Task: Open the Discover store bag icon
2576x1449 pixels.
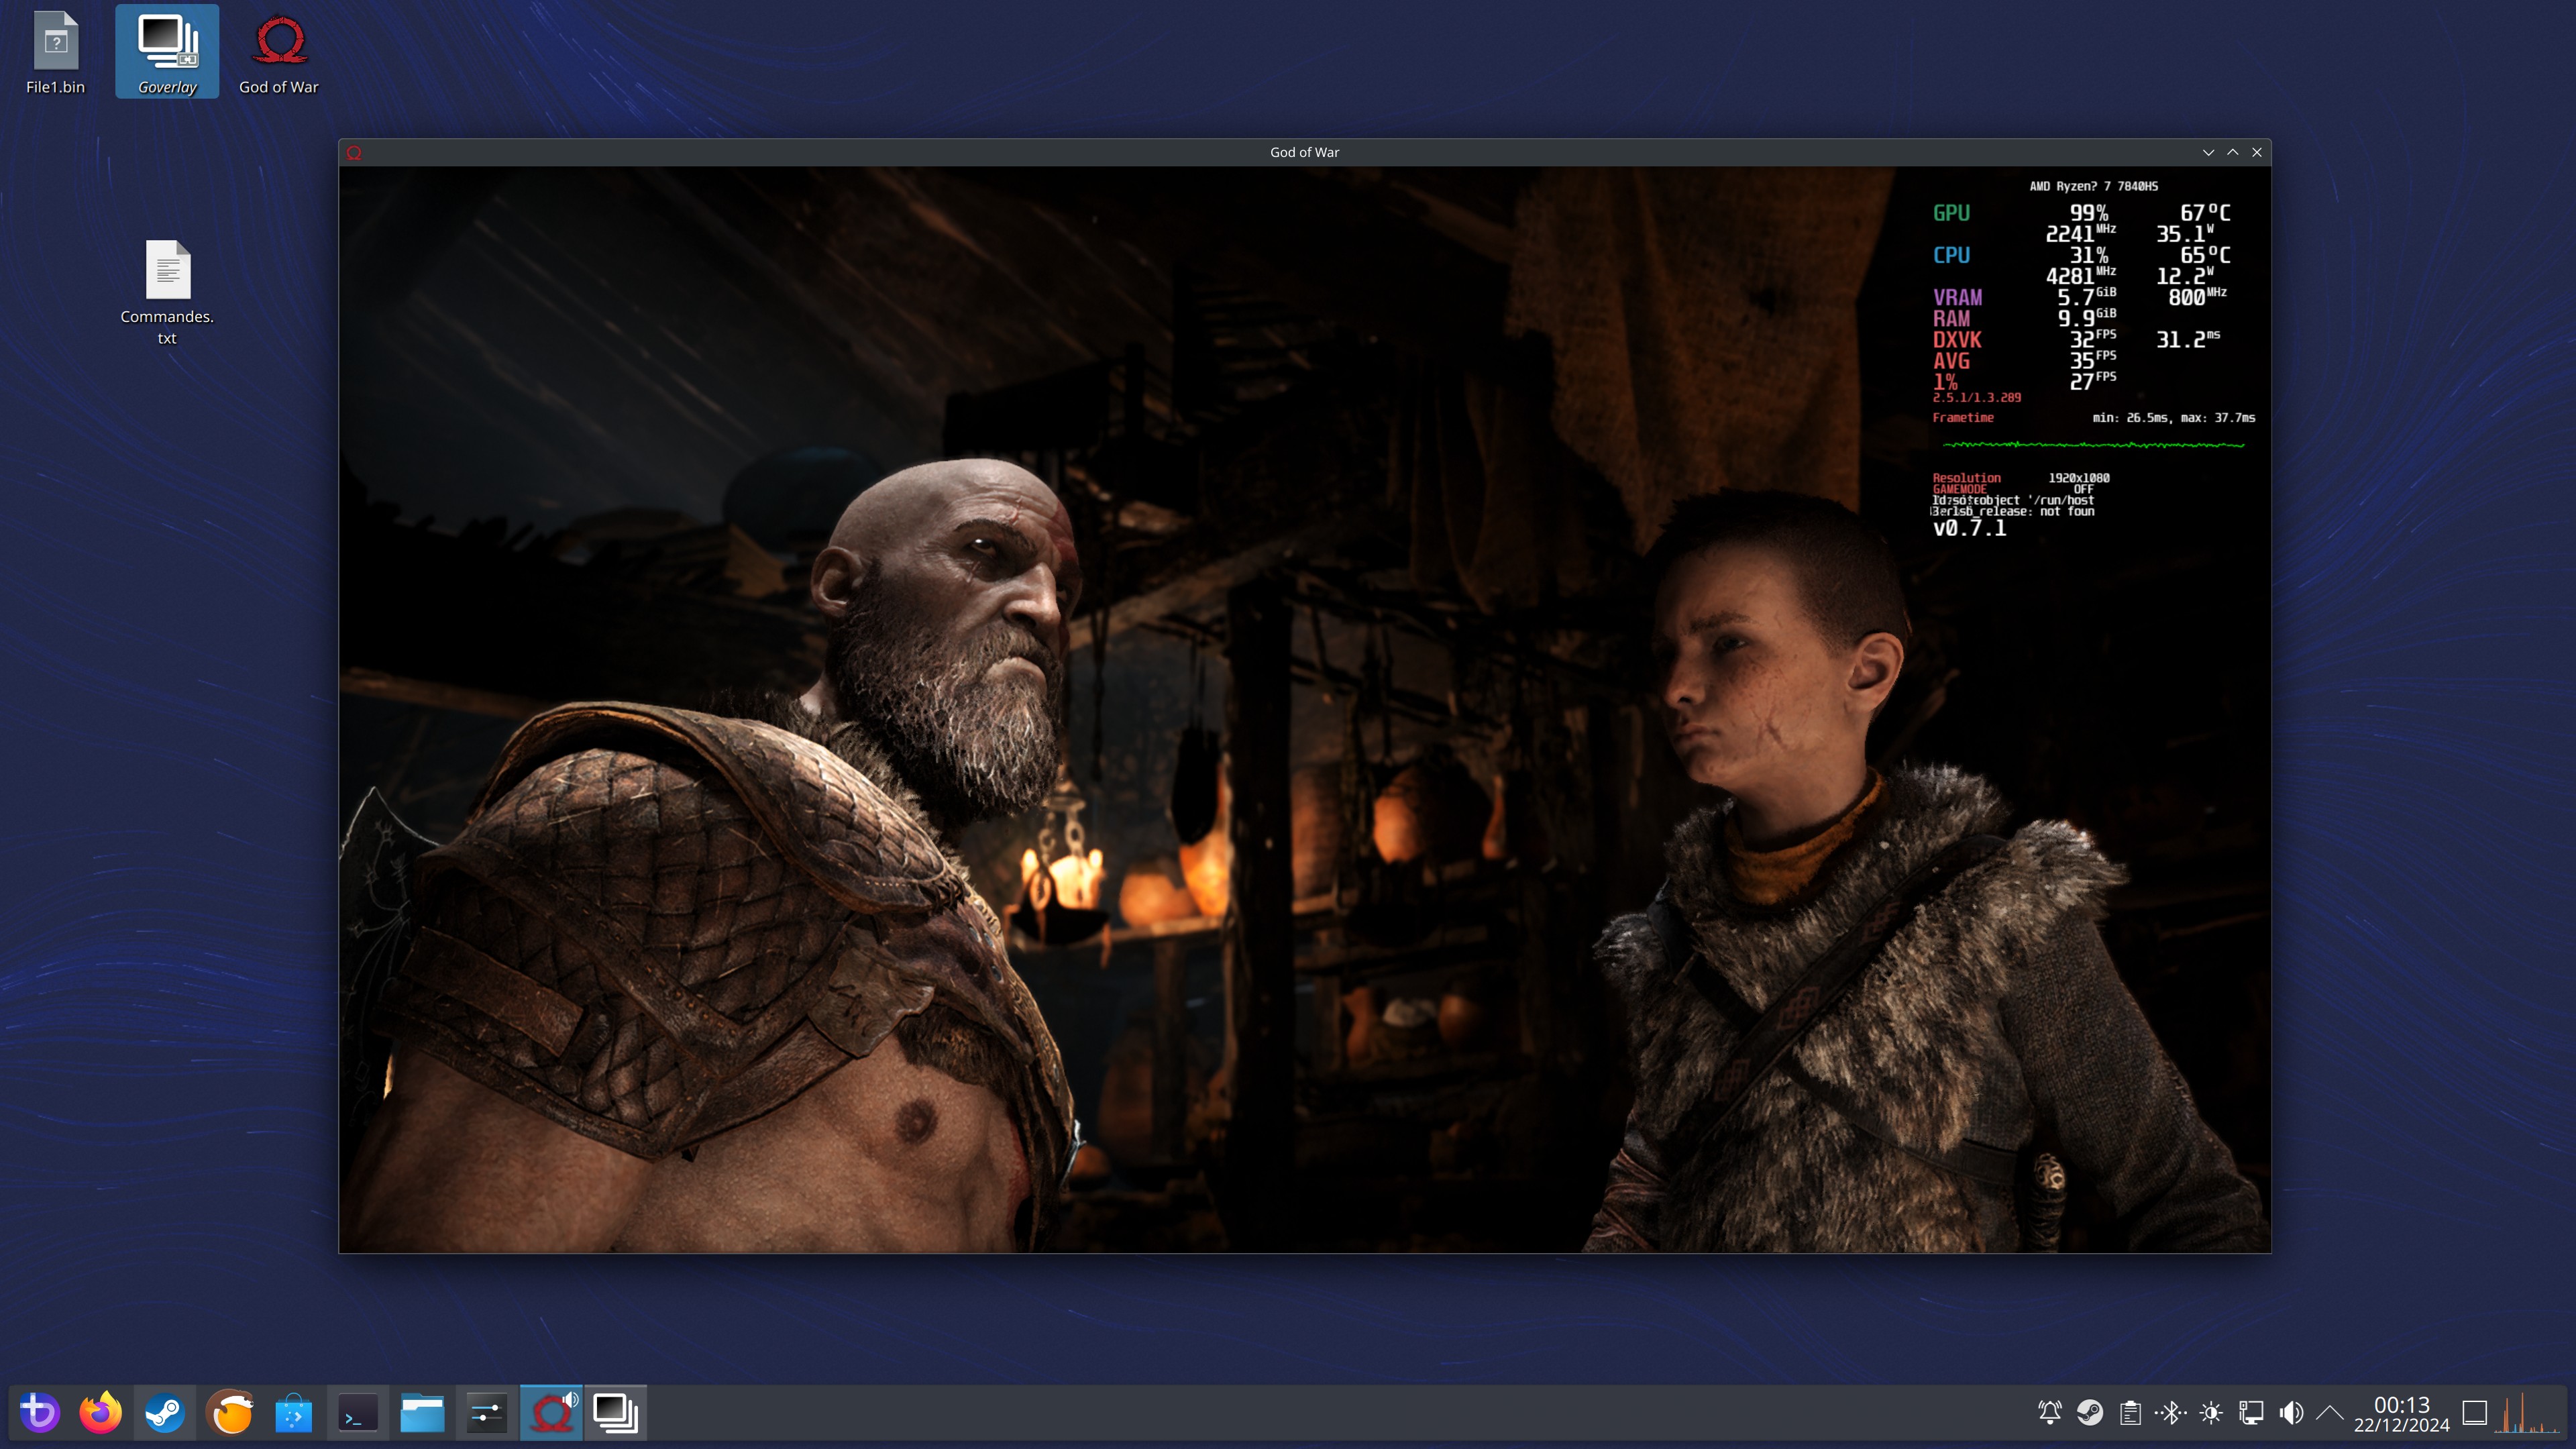Action: [294, 1412]
